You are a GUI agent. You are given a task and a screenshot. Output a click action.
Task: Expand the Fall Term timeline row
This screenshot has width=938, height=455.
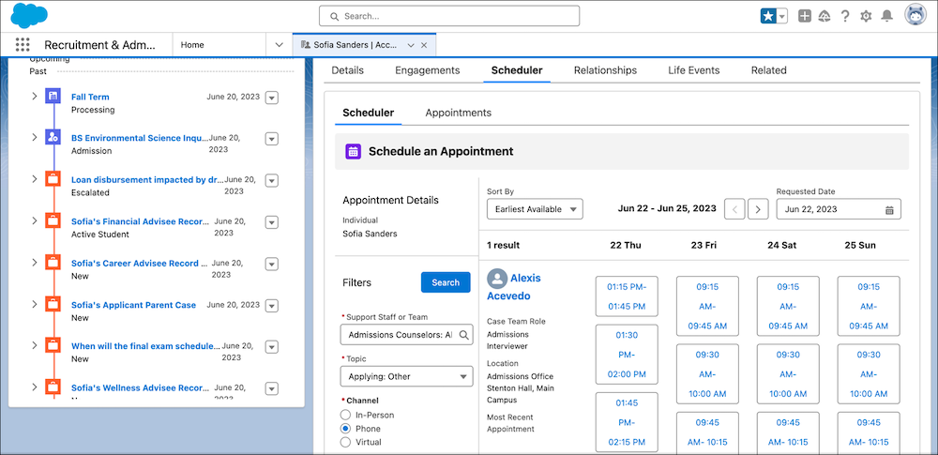click(x=34, y=96)
